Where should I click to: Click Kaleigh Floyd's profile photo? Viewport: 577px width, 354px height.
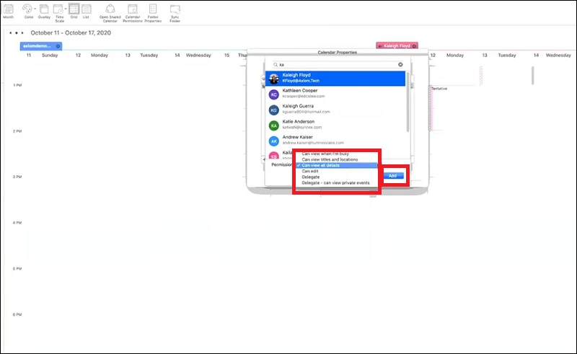(x=274, y=79)
